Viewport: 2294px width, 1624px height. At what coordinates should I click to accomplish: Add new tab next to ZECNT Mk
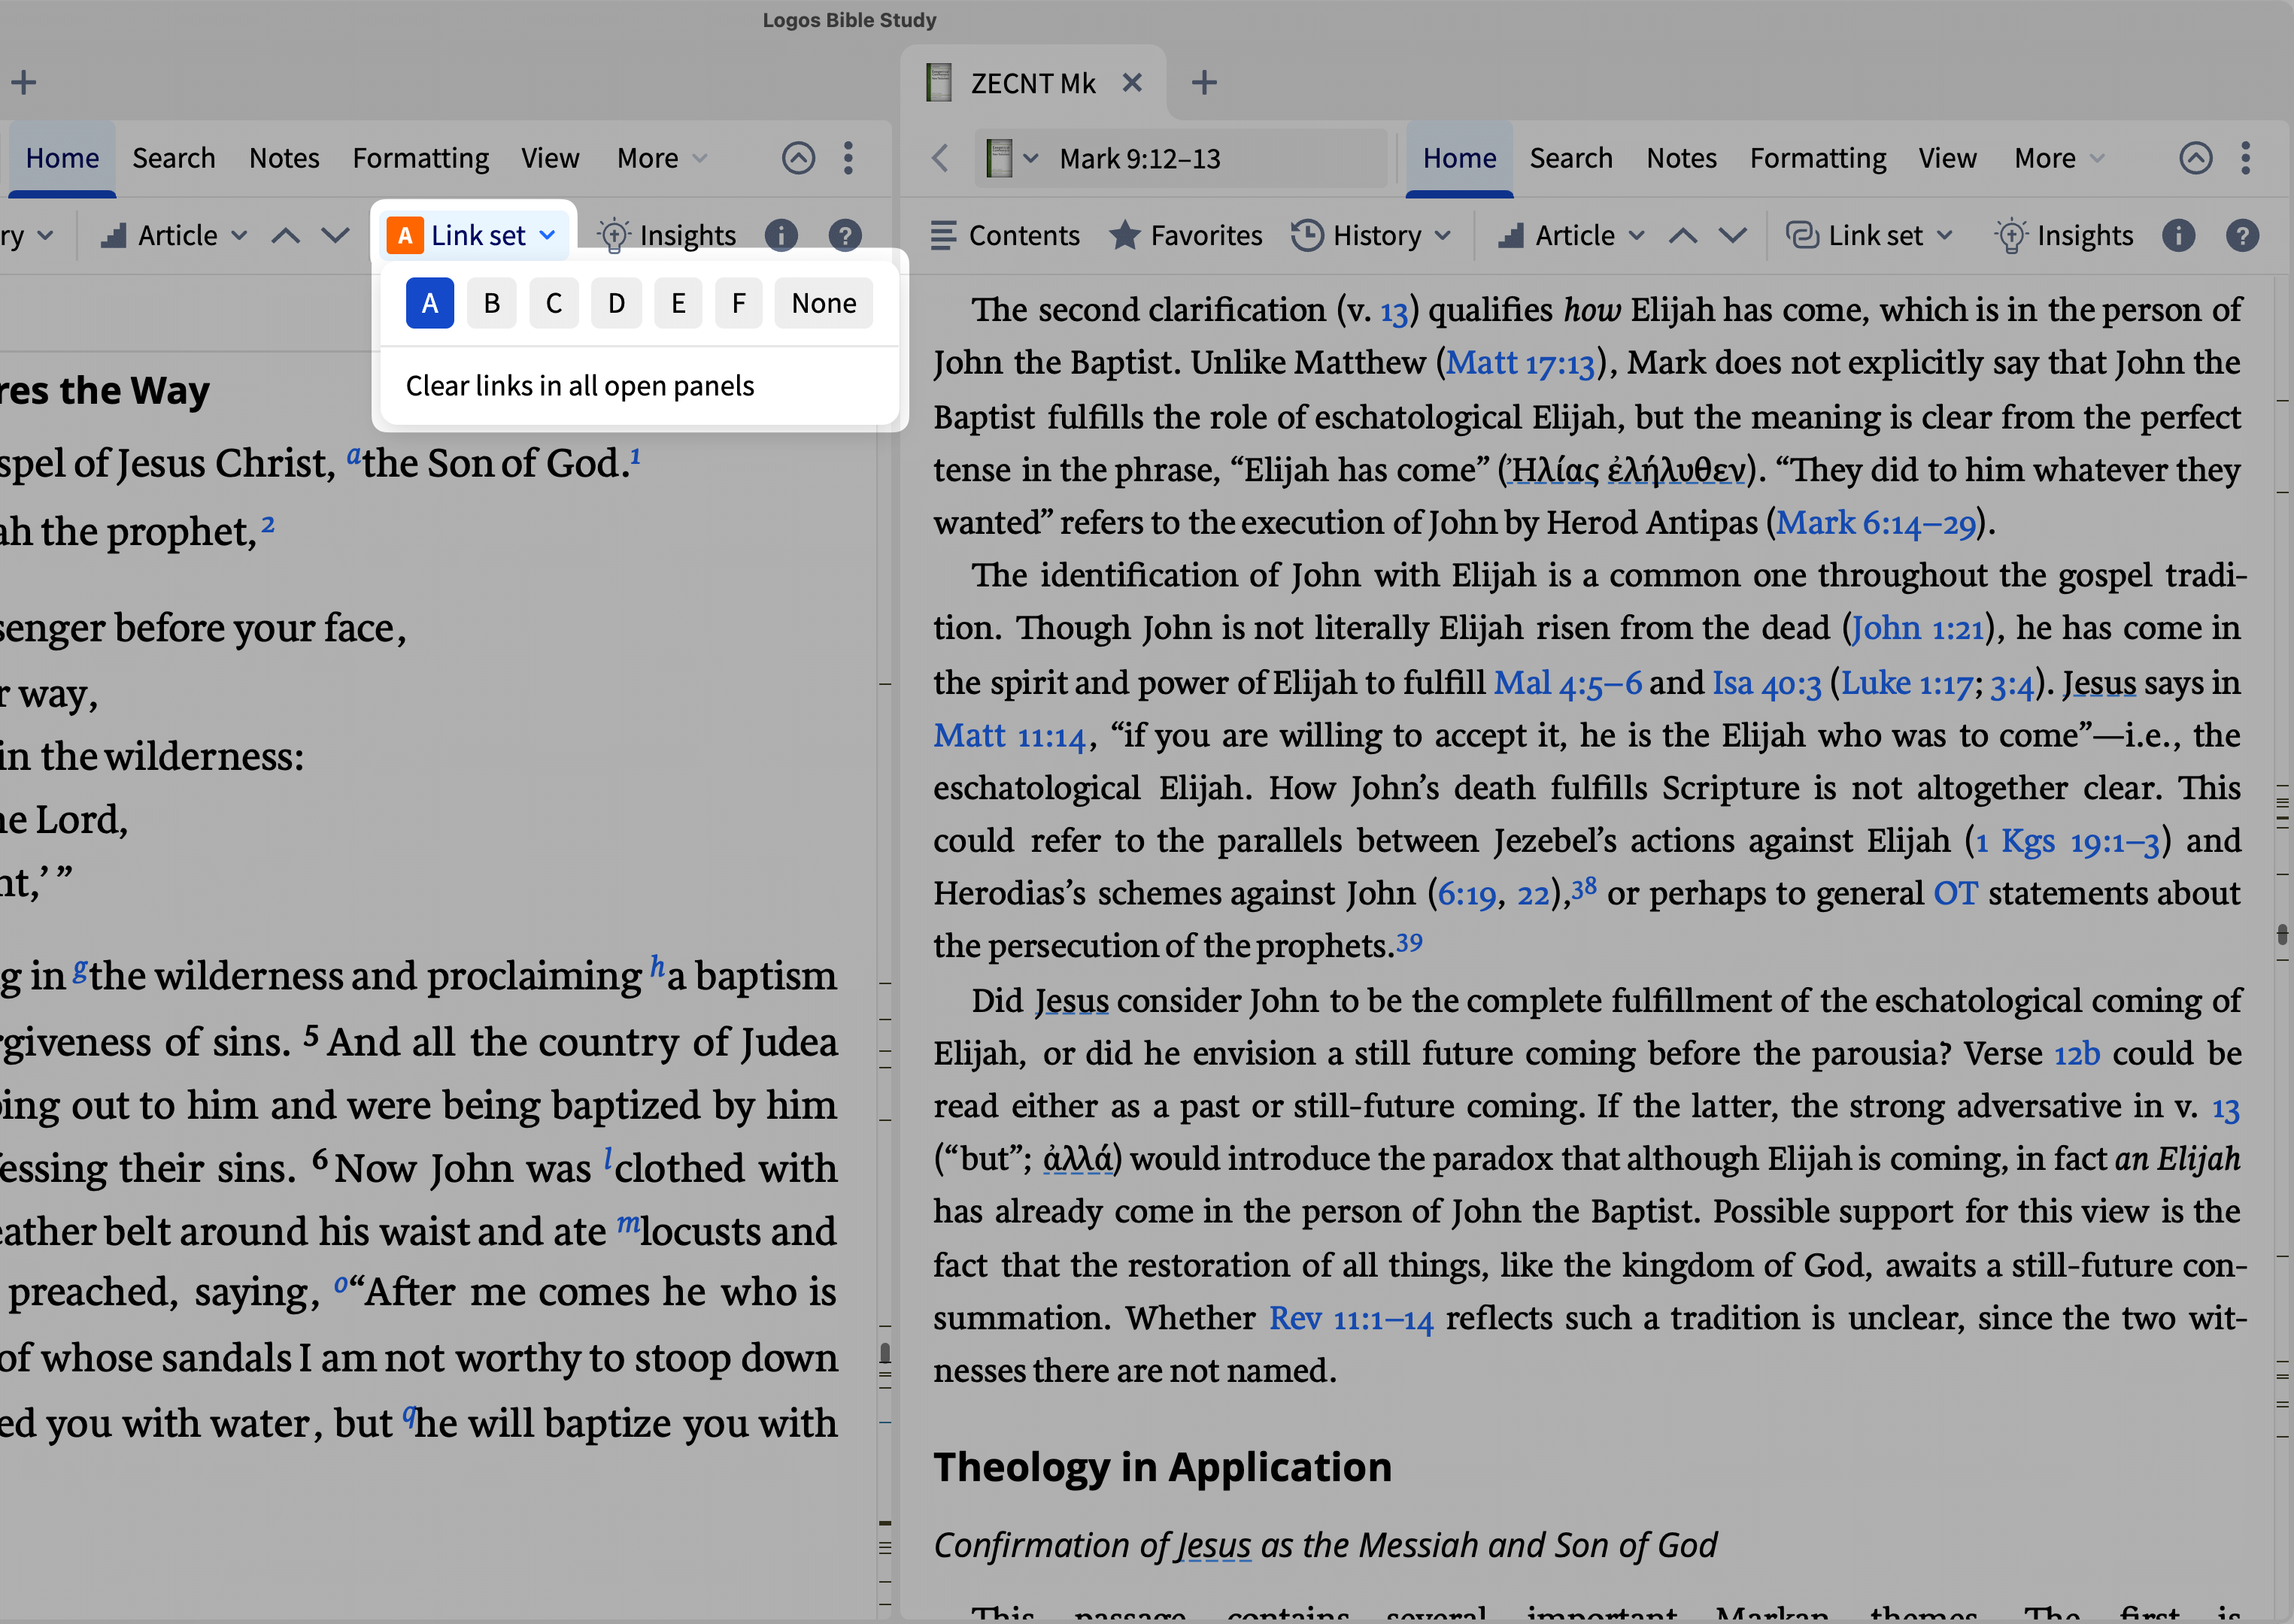coord(1204,82)
